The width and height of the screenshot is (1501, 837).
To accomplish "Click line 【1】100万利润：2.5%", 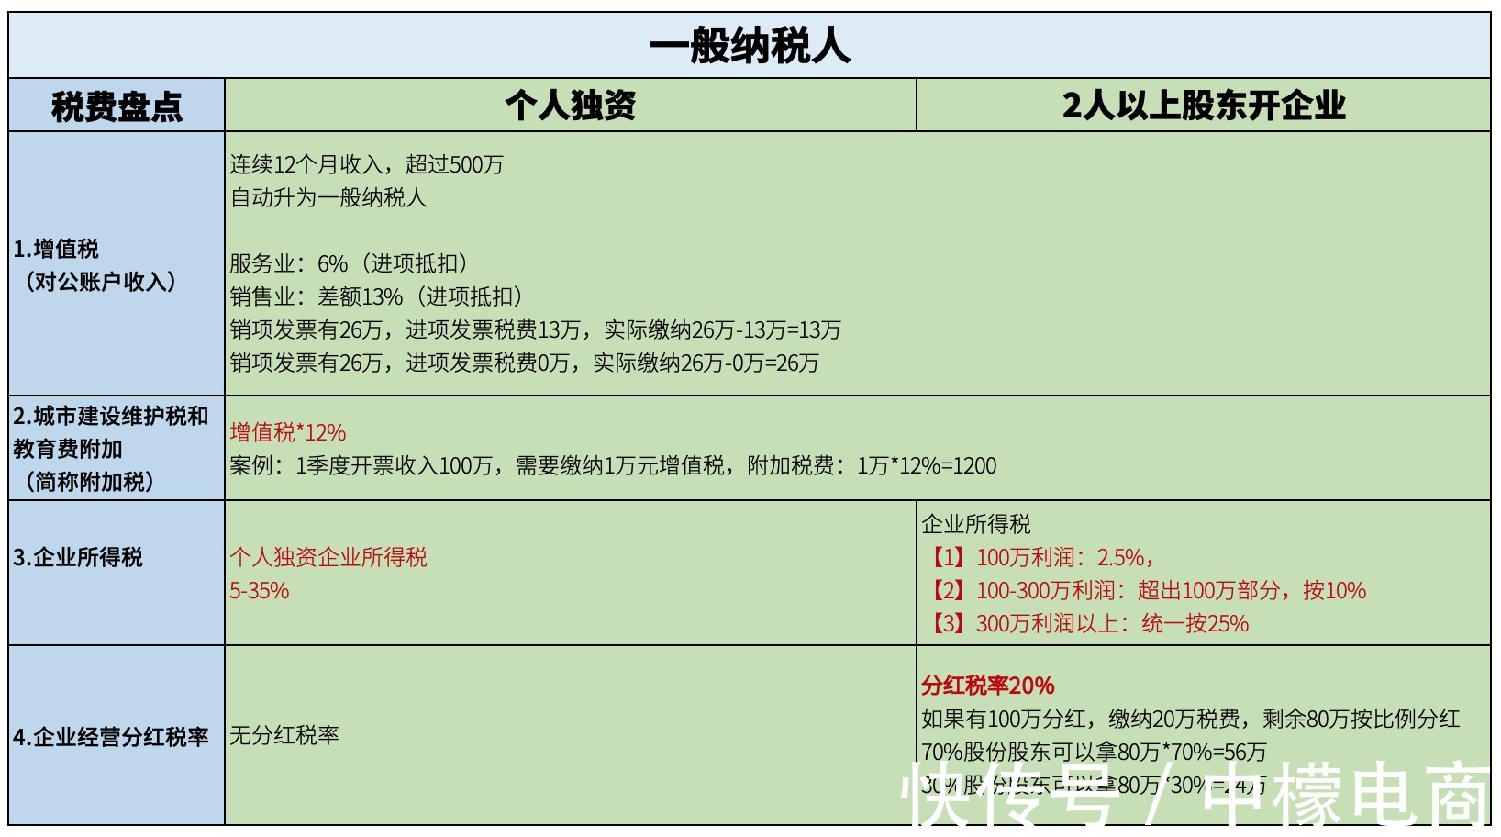I will (1041, 557).
